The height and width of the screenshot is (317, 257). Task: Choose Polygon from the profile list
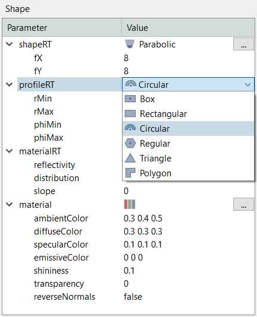point(188,173)
